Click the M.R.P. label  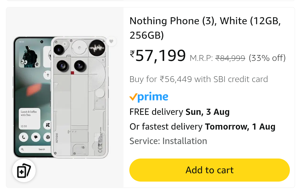[201, 58]
